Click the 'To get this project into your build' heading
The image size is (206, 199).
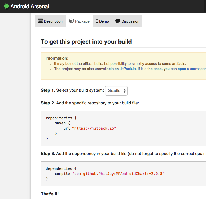[86, 42]
